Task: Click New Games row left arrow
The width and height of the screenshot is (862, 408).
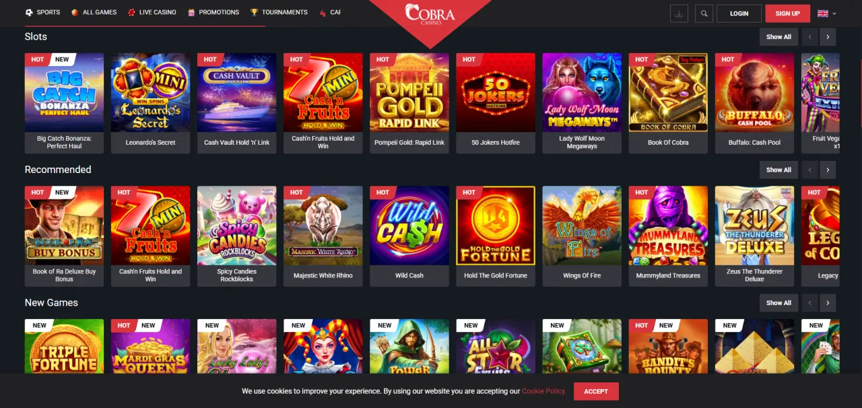Action: point(810,303)
